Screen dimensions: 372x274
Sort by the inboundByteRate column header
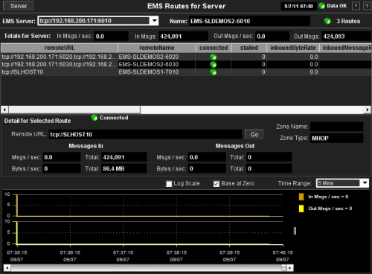293,48
